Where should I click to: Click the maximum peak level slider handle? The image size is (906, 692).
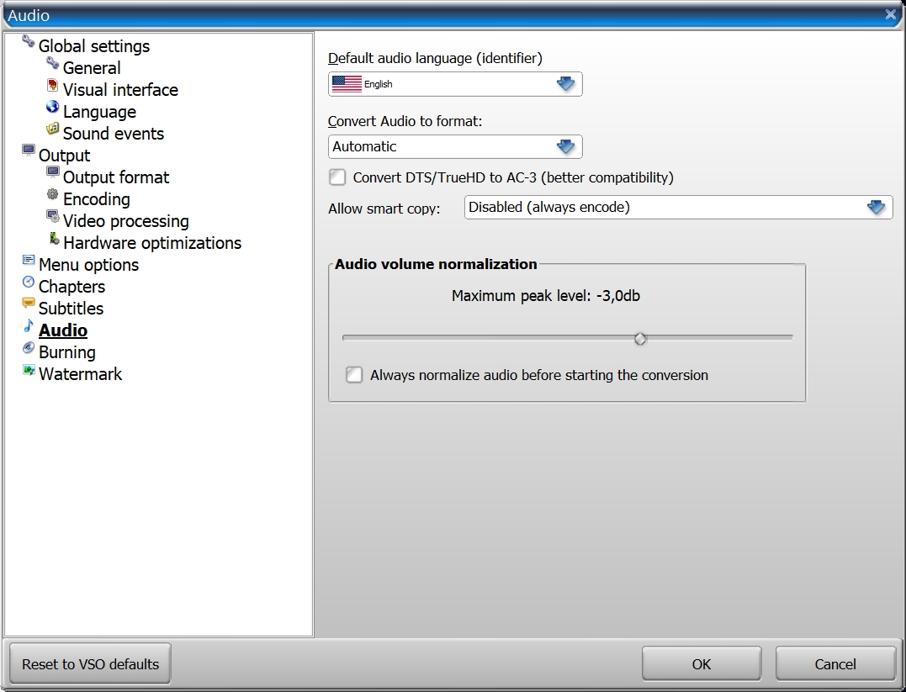click(639, 339)
